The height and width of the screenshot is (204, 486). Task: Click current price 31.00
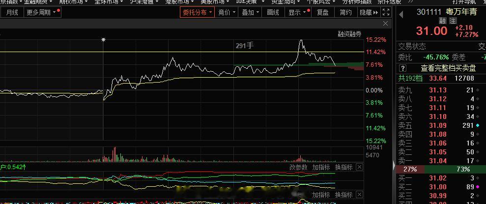[431, 31]
